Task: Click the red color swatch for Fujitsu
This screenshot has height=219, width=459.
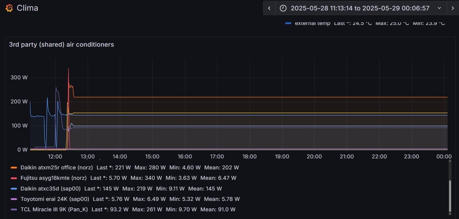Action: (x=14, y=178)
